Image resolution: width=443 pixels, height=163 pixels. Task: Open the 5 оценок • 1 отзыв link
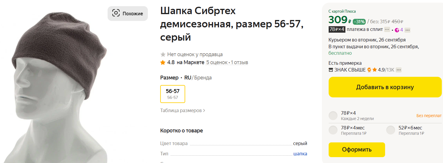(227, 62)
